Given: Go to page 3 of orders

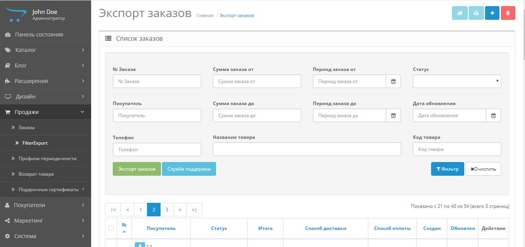Looking at the screenshot, I should pos(167,210).
